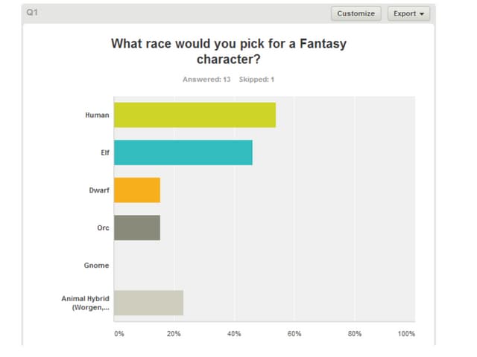Click the Gnome axis label
Viewport: 477px width, 357px height.
[97, 266]
